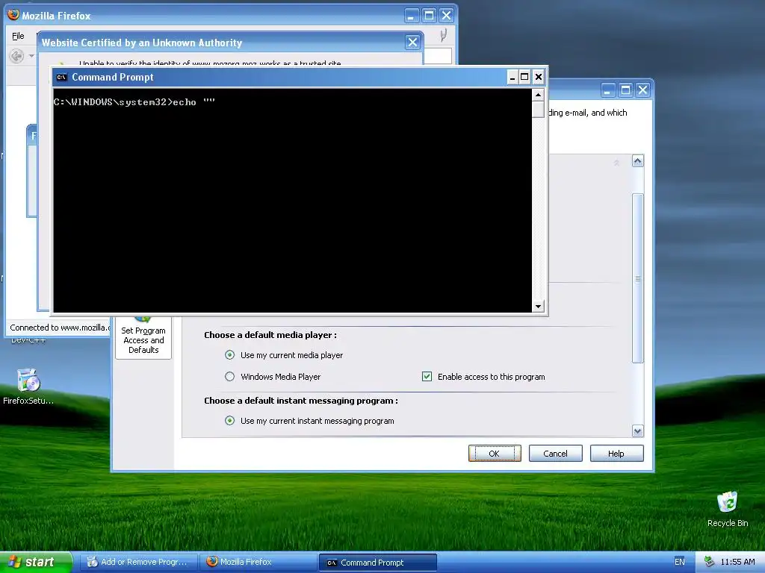
Task: Click the Firefox throbber activity icon
Action: [443, 36]
